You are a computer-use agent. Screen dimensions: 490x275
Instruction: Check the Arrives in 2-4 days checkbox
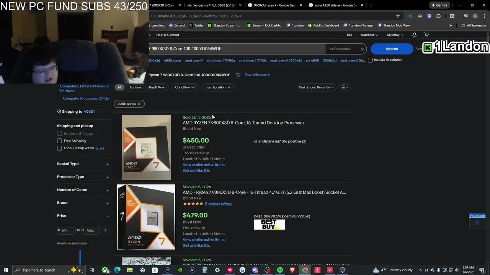click(59, 134)
